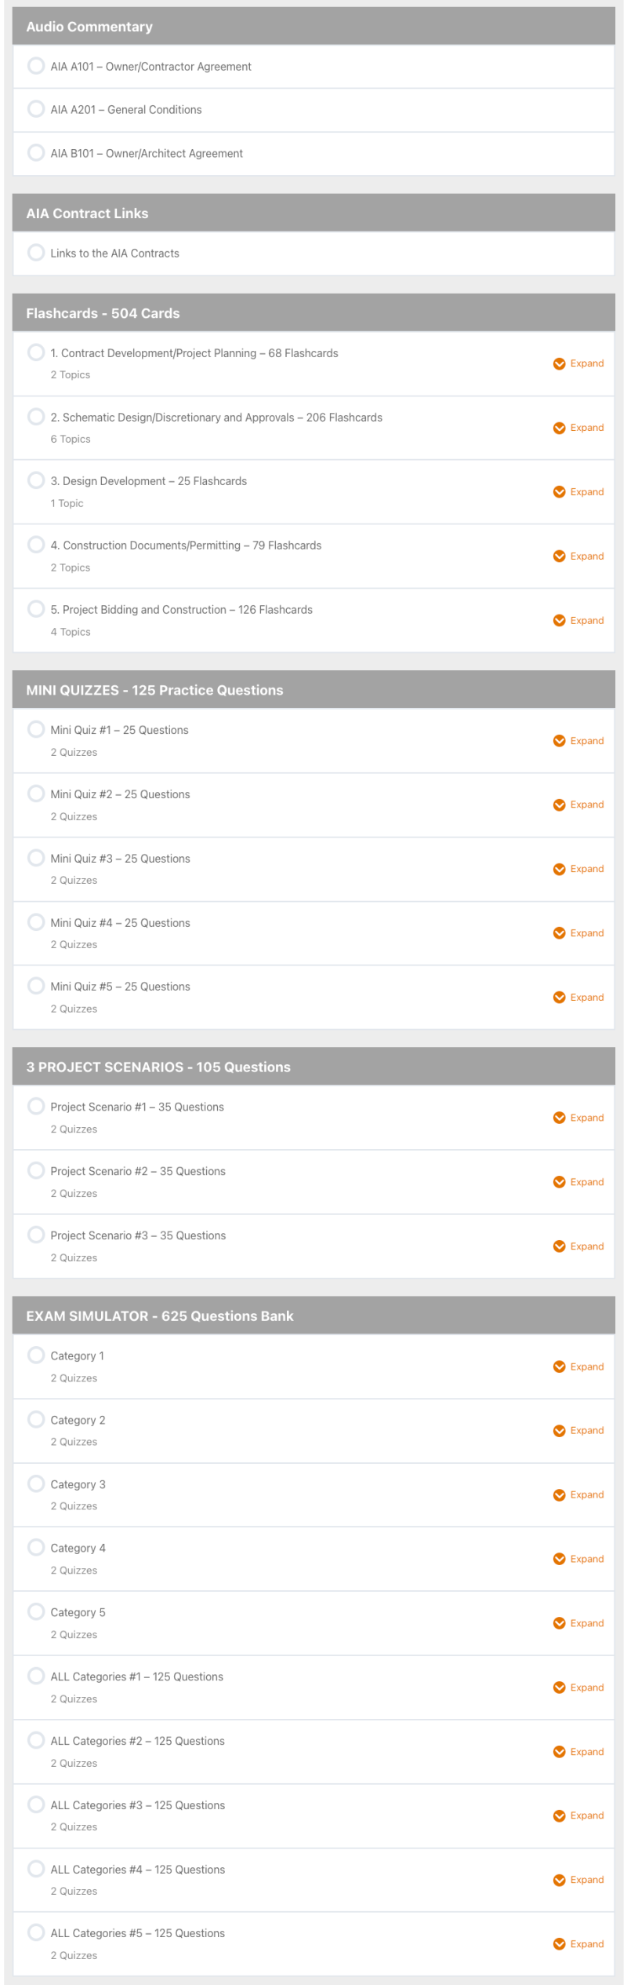The height and width of the screenshot is (1985, 627).
Task: Mark AIA A101 Owner/Contractor Agreement circle complete
Action: (36, 66)
